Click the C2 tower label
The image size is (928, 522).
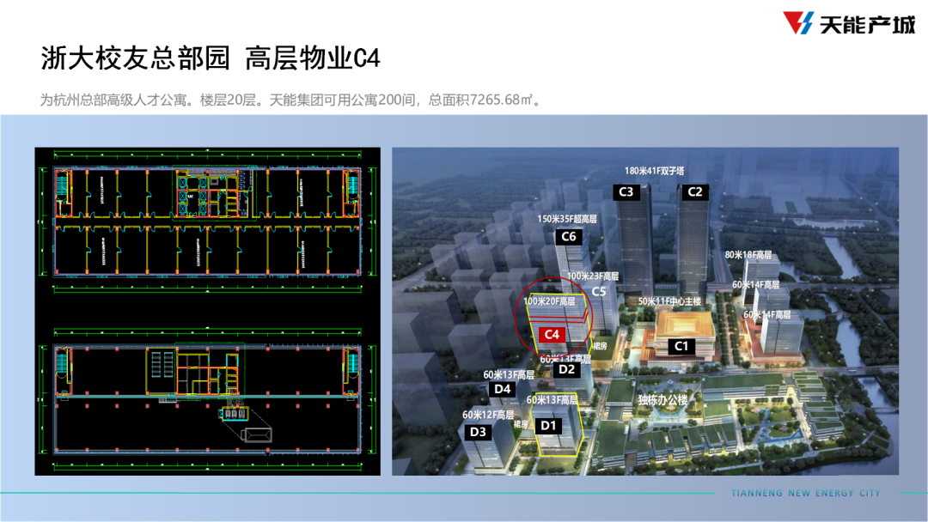[x=695, y=192]
